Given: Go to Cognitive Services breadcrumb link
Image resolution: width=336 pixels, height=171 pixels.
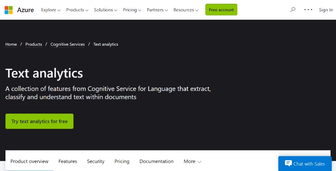Looking at the screenshot, I should tap(68, 44).
